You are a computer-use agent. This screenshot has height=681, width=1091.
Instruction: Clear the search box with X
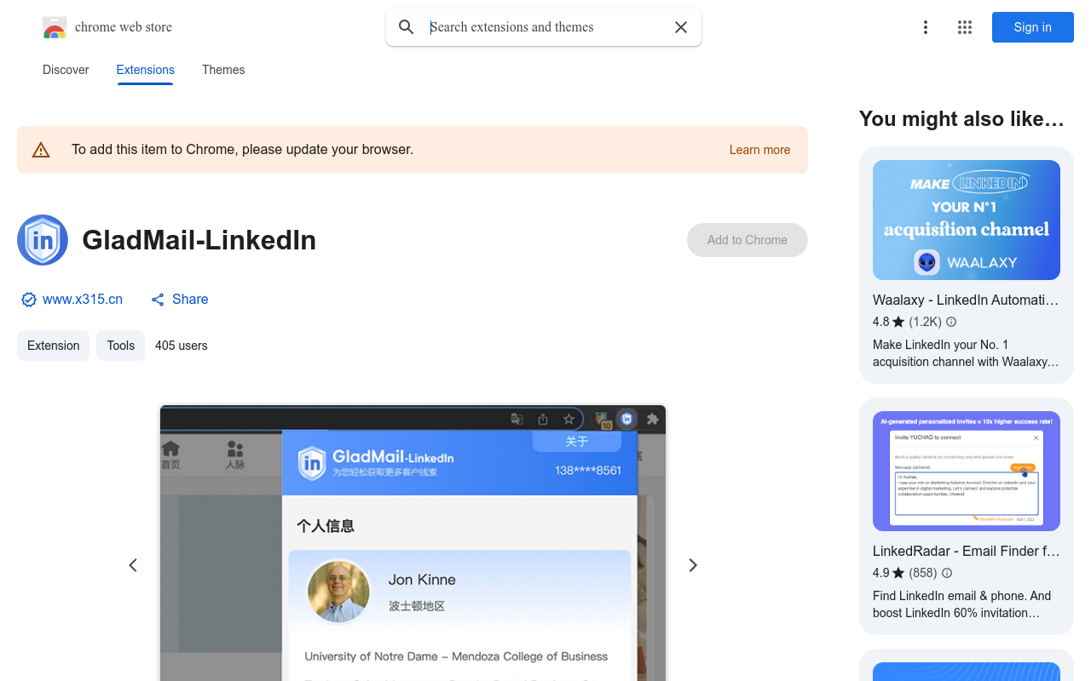pos(681,27)
